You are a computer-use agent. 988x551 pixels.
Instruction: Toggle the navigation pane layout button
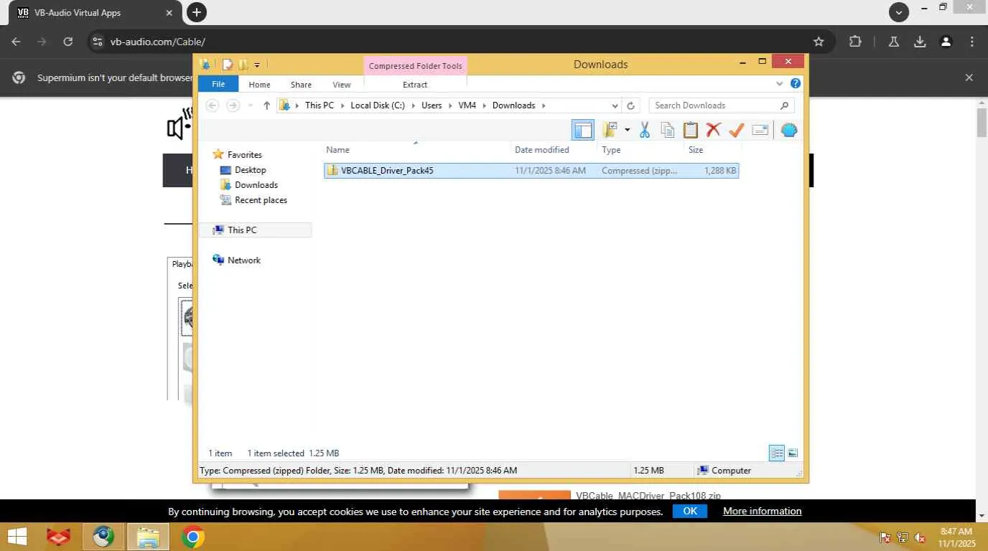(583, 130)
